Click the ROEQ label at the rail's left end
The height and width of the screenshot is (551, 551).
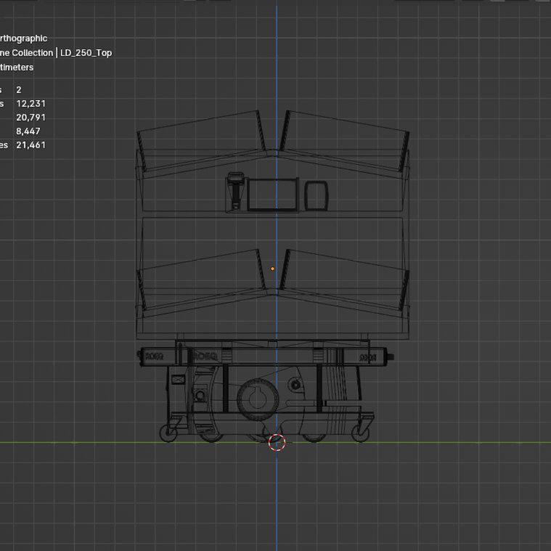(154, 356)
